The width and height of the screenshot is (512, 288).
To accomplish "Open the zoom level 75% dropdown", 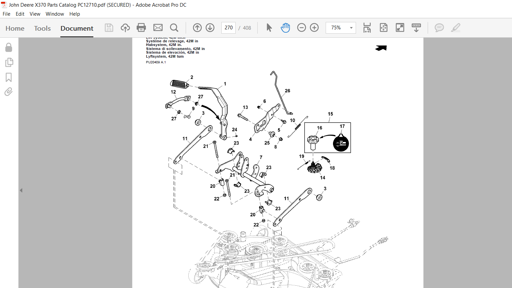I will [x=341, y=28].
